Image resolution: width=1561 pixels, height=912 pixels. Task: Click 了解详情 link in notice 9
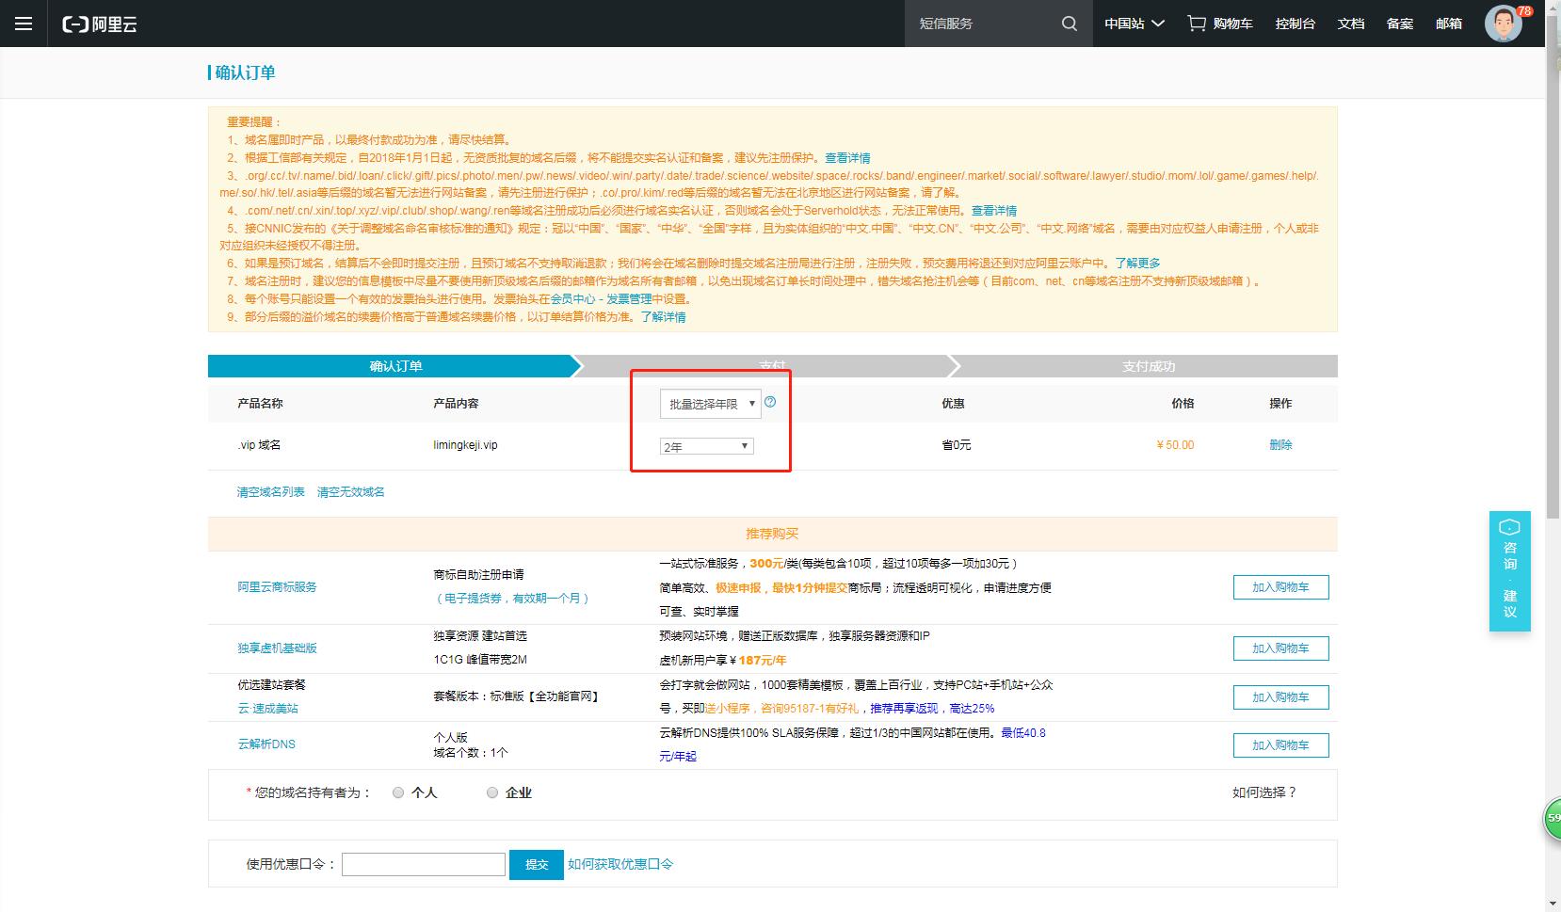[663, 317]
